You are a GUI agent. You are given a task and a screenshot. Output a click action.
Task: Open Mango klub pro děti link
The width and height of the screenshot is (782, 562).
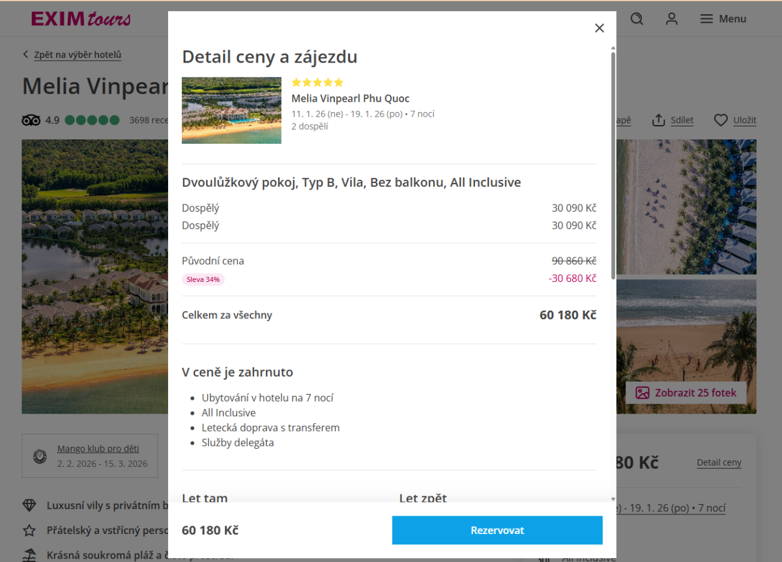click(98, 449)
